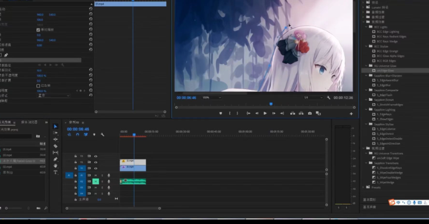Click the Program Monitor playhead scrubber
The width and height of the screenshot is (429, 224).
(x=271, y=104)
